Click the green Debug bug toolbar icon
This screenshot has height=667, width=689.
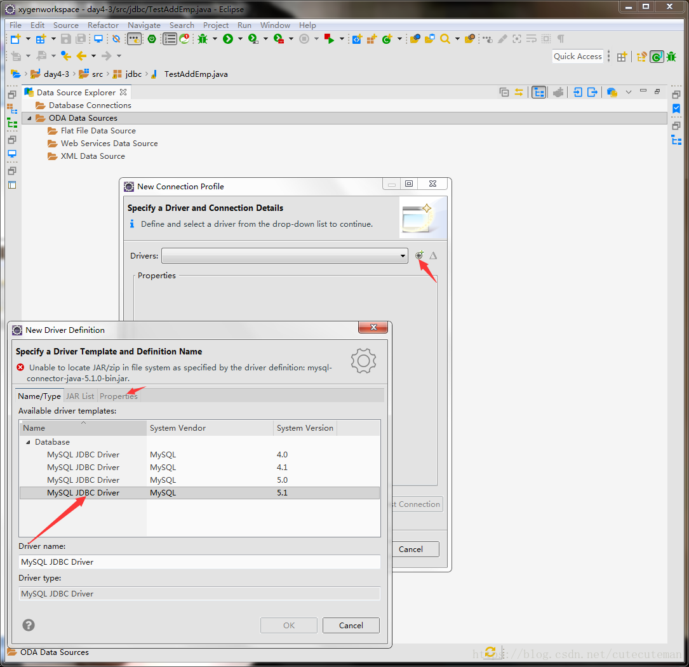pos(203,39)
